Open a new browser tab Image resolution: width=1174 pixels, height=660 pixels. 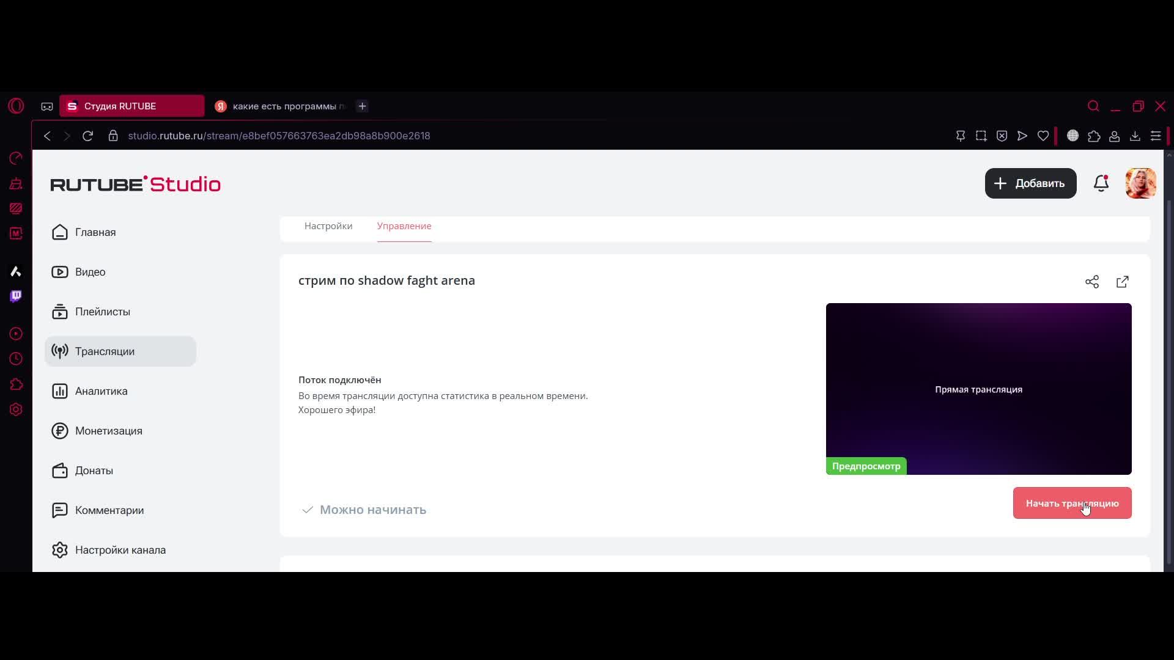pyautogui.click(x=362, y=106)
